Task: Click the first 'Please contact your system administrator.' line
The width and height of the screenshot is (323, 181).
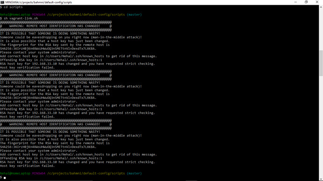Action: point(39,52)
